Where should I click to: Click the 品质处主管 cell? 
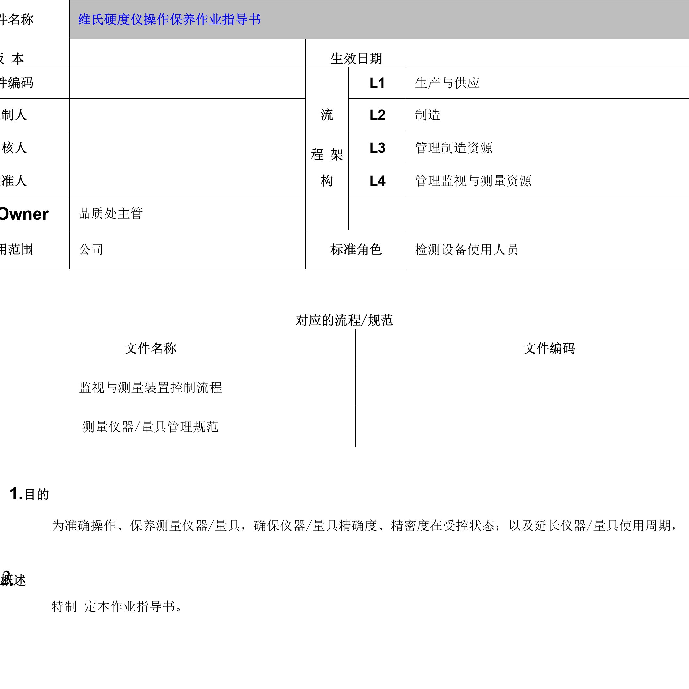point(188,214)
